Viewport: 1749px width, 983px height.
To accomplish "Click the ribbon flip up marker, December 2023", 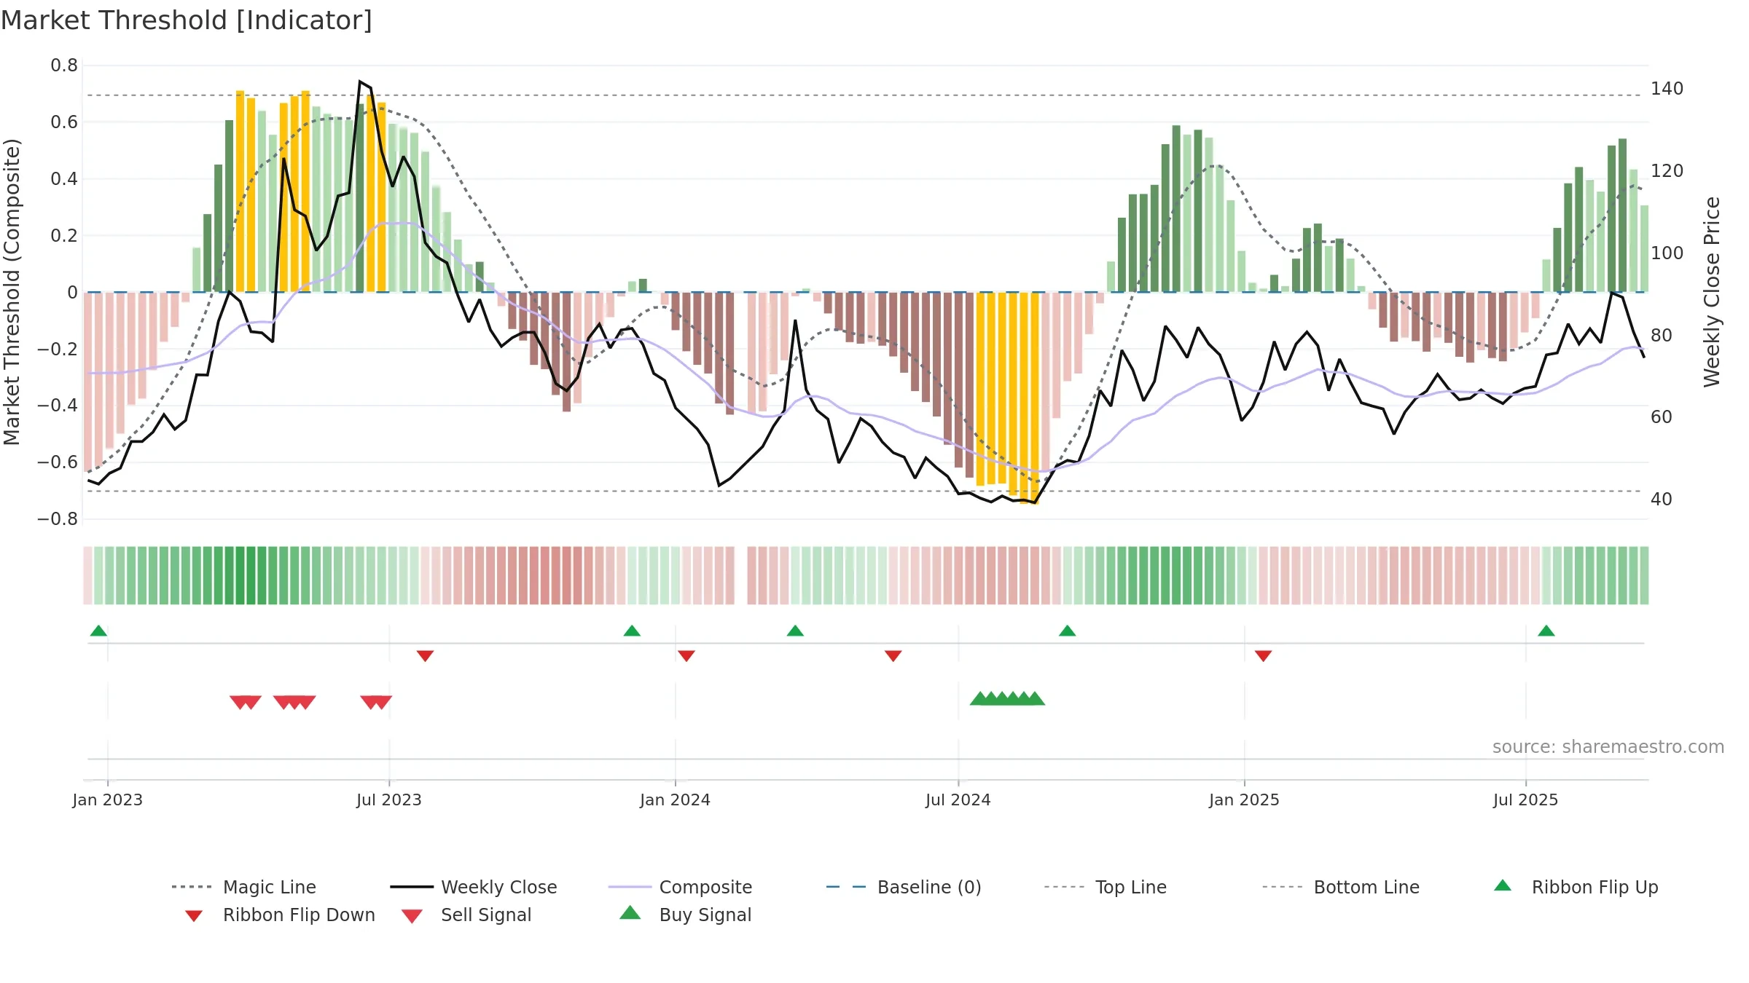I will [632, 631].
